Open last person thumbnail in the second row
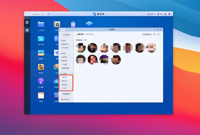This screenshot has height=135, width=200. [x=116, y=59]
